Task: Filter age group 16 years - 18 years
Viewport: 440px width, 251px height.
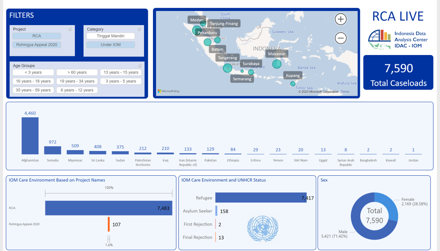Action: (x=33, y=81)
